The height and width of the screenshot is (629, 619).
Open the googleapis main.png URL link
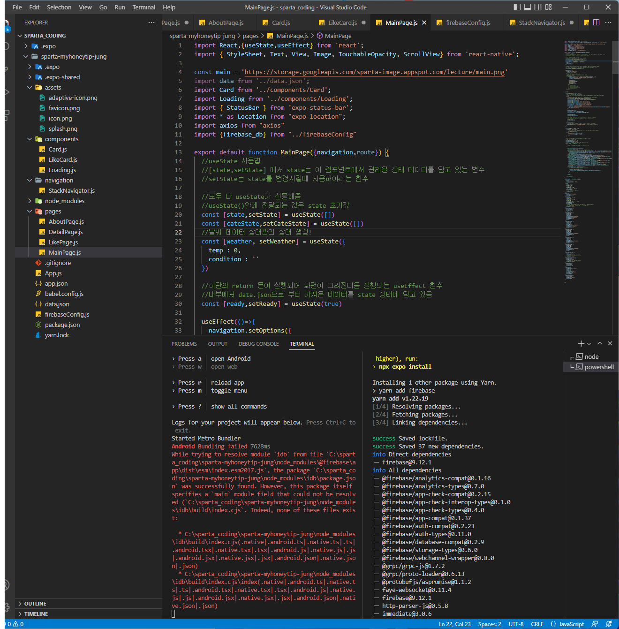(375, 72)
